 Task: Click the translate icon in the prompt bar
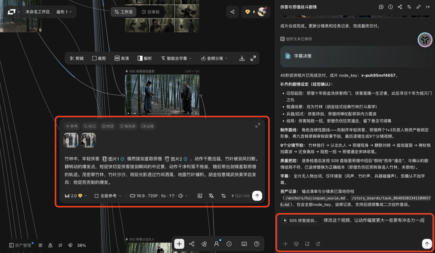(211, 196)
